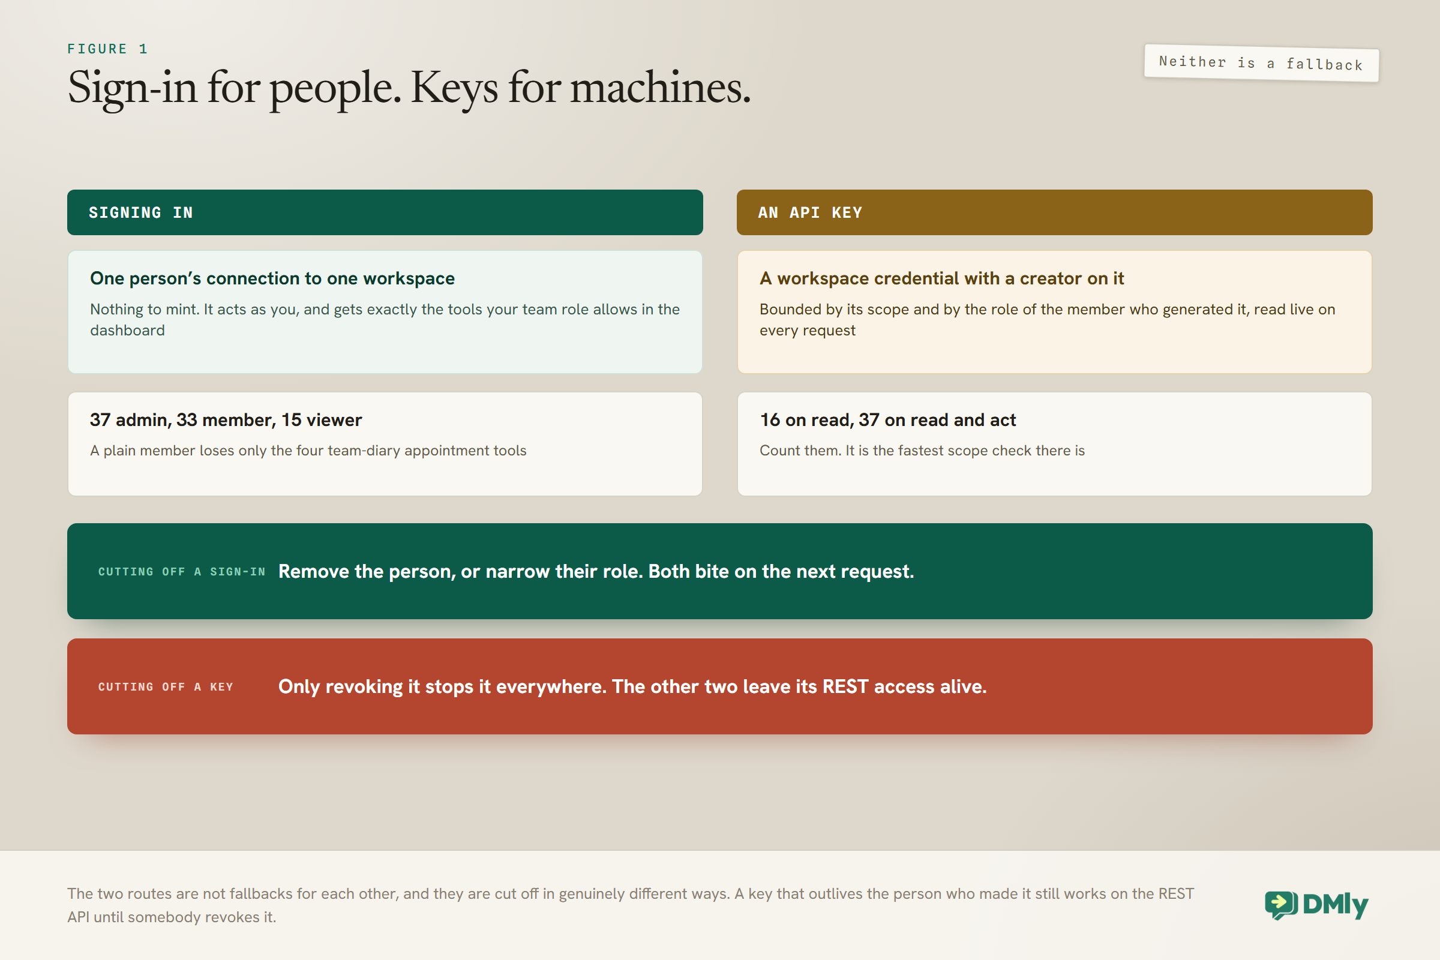The width and height of the screenshot is (1440, 960).
Task: Click 'A workspace credential with a creator on it'
Action: point(941,278)
